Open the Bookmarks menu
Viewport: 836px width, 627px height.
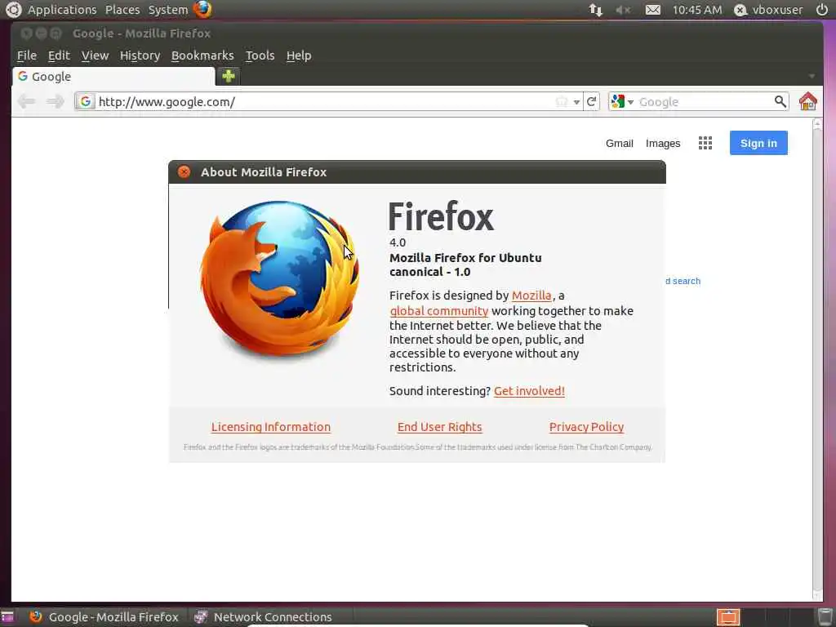202,56
